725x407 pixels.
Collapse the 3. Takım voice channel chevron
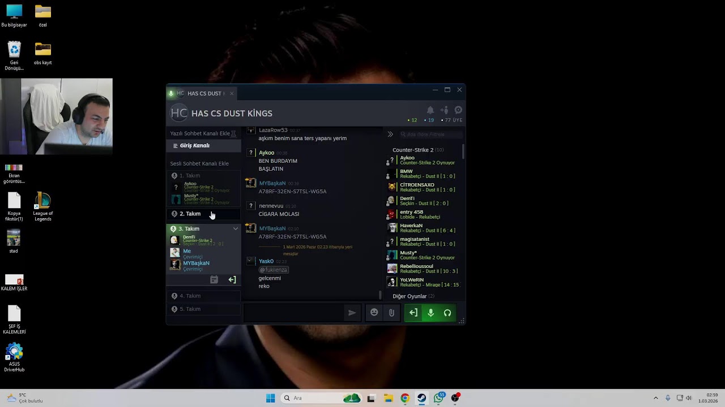point(236,229)
